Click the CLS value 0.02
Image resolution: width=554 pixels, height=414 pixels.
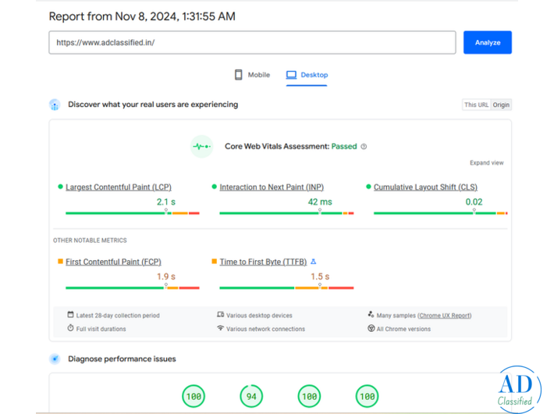click(474, 202)
